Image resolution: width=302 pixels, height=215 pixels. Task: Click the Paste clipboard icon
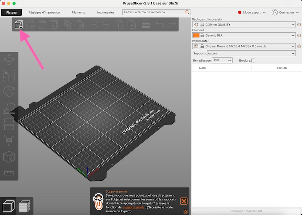(x=80, y=24)
